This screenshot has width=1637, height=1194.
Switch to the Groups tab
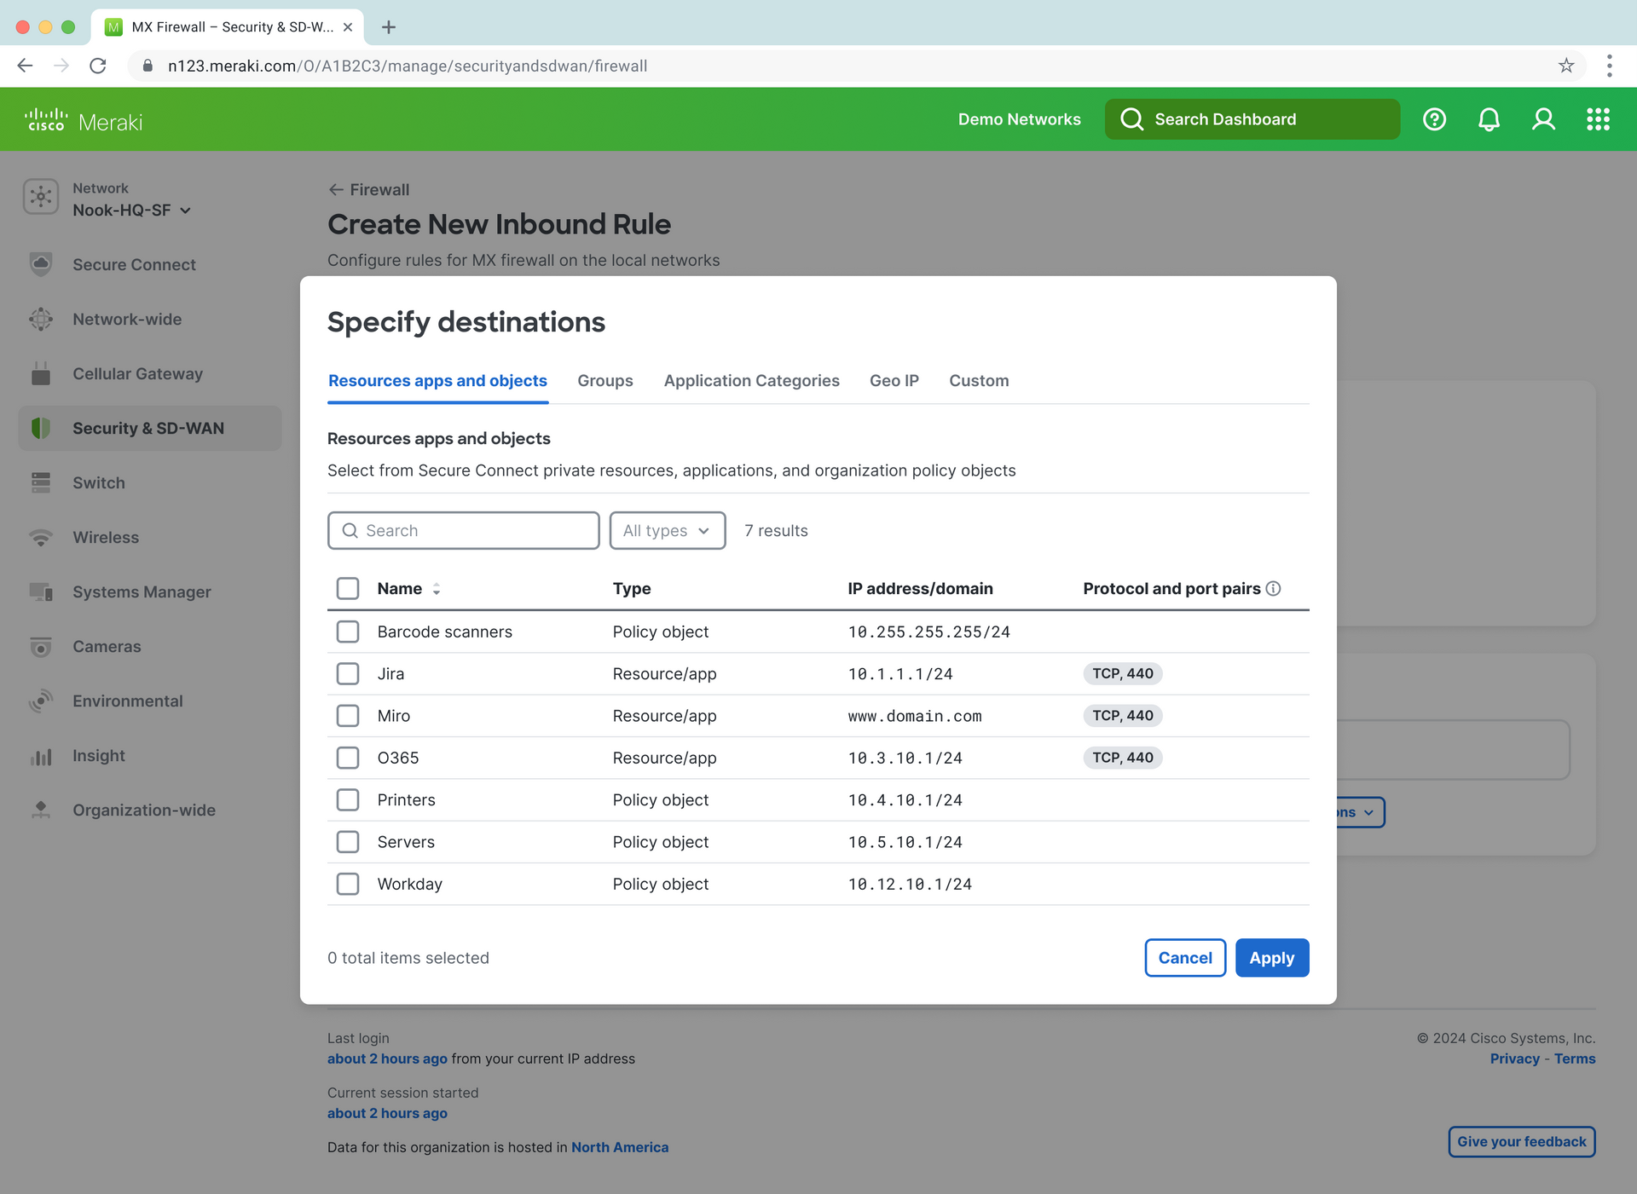[605, 381]
